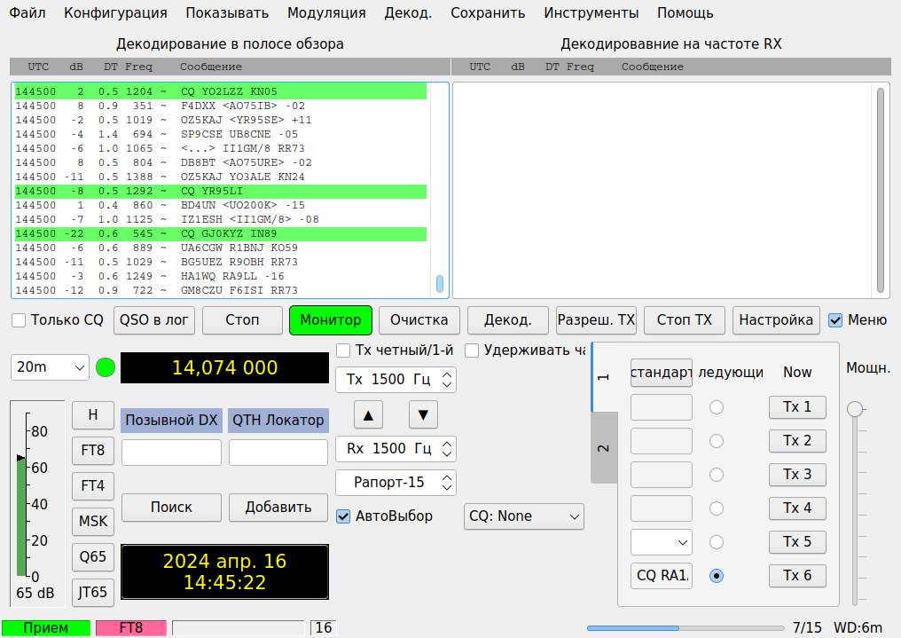Viewport: 901px width, 638px height.
Task: Select the radio button for Tx 5
Action: pos(716,542)
